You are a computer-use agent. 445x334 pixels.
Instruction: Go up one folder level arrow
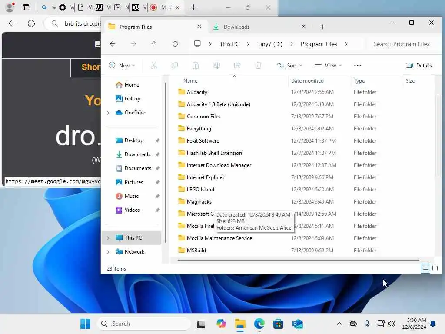[x=154, y=44]
